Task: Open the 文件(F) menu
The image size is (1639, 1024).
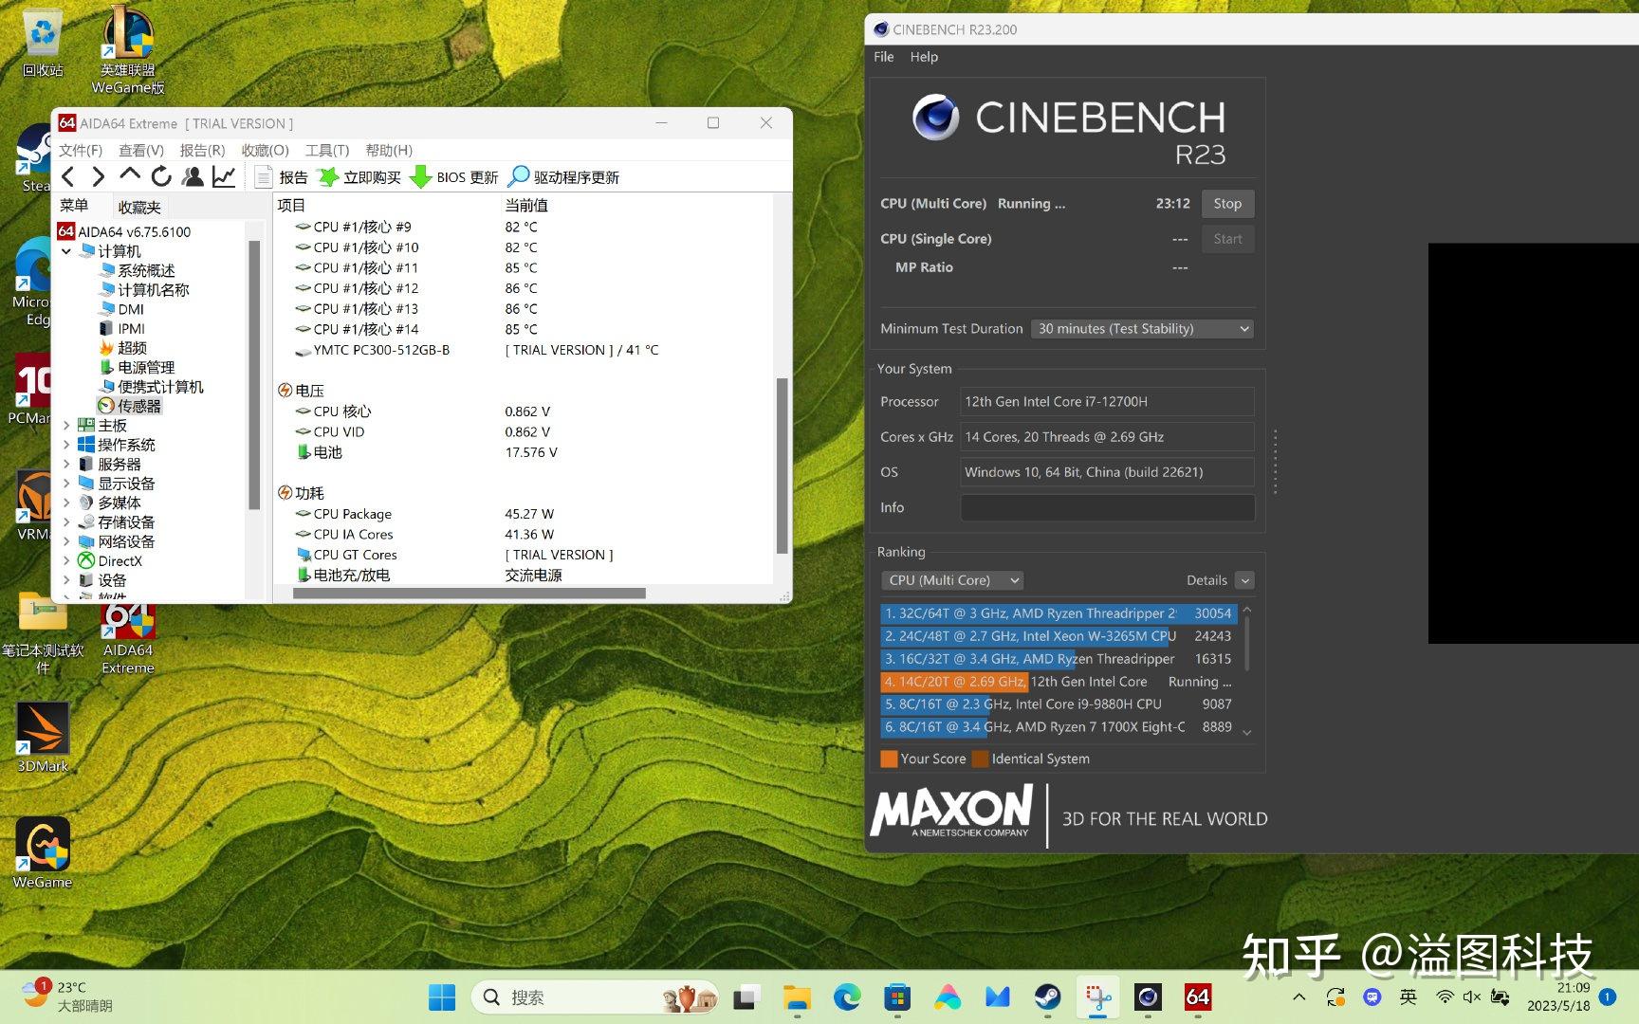Action: [81, 150]
